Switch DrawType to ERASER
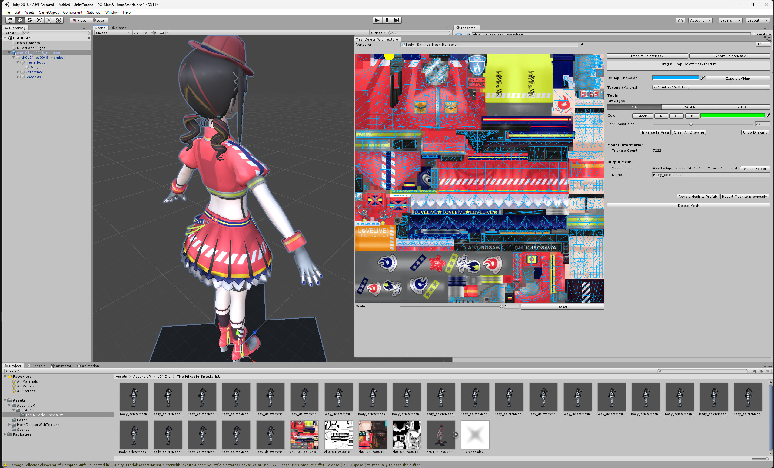The image size is (774, 468). click(688, 107)
